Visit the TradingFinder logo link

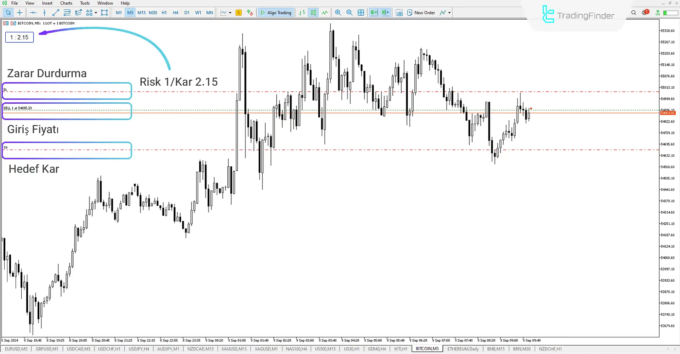coord(577,14)
